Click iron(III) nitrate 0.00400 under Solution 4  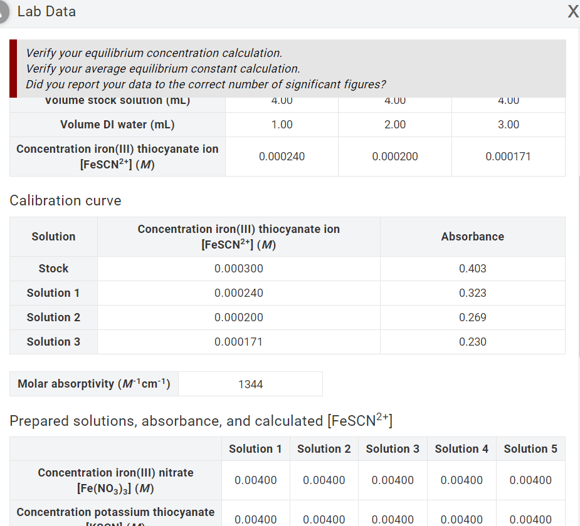[x=461, y=481]
